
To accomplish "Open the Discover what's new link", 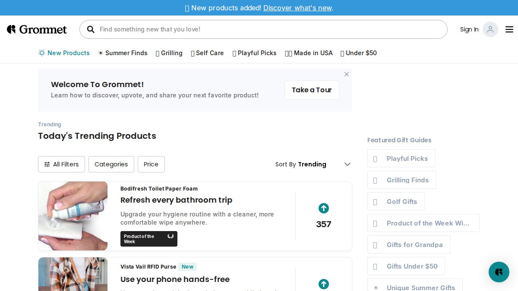I will coord(297,8).
